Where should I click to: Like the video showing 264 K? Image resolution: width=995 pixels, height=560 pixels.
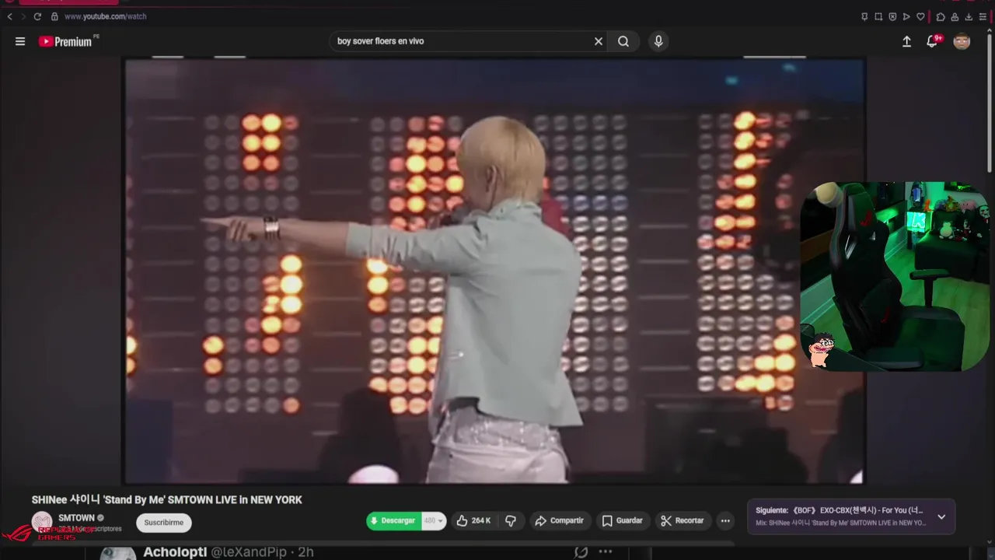click(x=473, y=520)
